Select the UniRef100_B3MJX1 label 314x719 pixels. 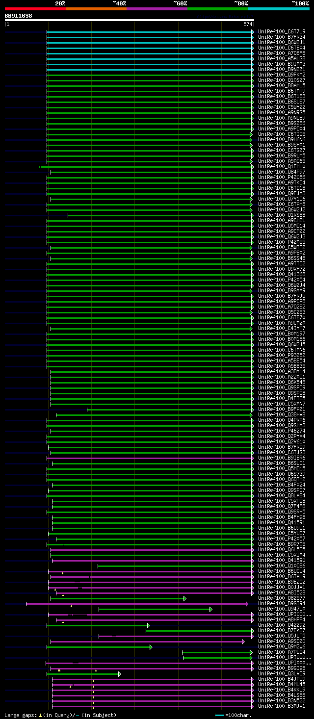coord(282,706)
